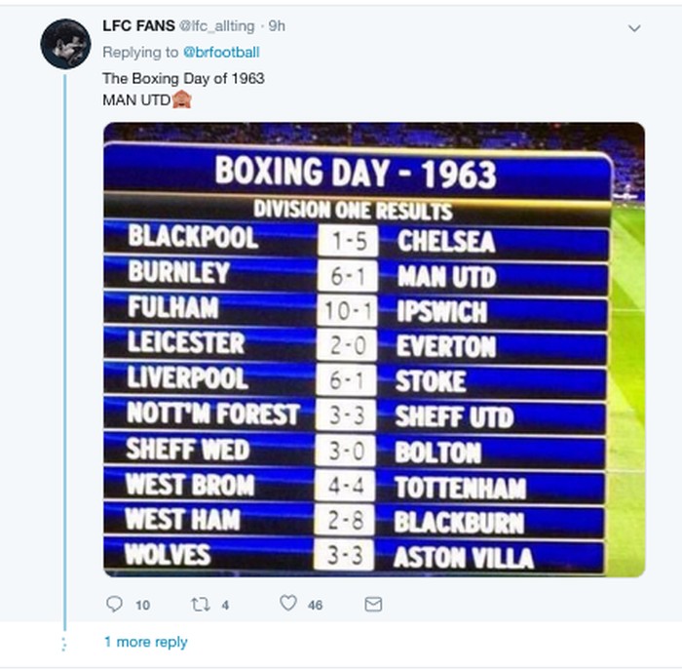Click the retweet count of 4
The height and width of the screenshot is (670, 682).
225,606
